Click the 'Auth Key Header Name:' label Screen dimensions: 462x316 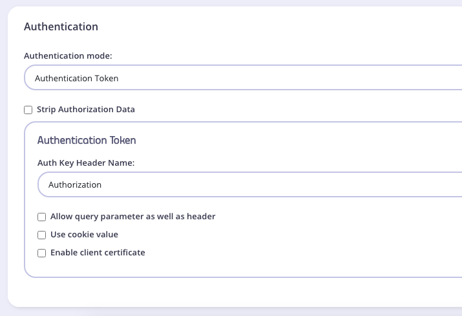point(86,163)
